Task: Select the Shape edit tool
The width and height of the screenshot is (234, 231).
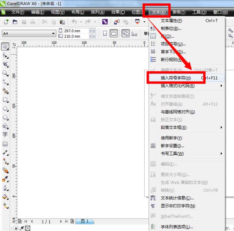Action: 5,56
